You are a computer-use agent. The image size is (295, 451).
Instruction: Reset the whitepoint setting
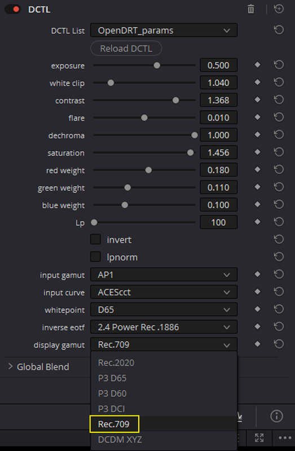[x=279, y=309]
